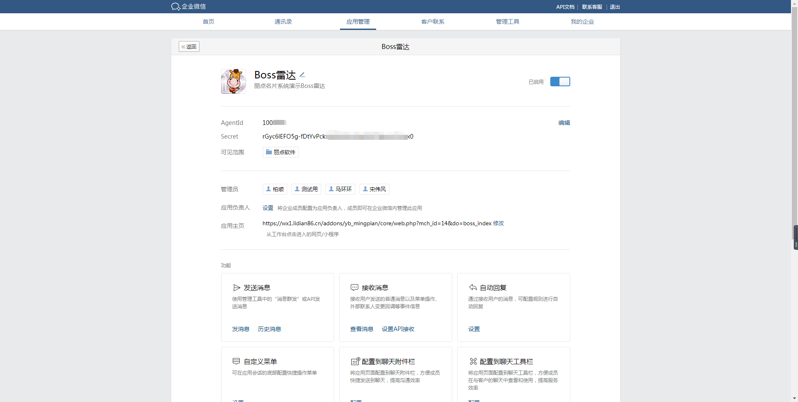Click the 自定义菜单 card title
The width and height of the screenshot is (798, 402).
pyautogui.click(x=260, y=361)
